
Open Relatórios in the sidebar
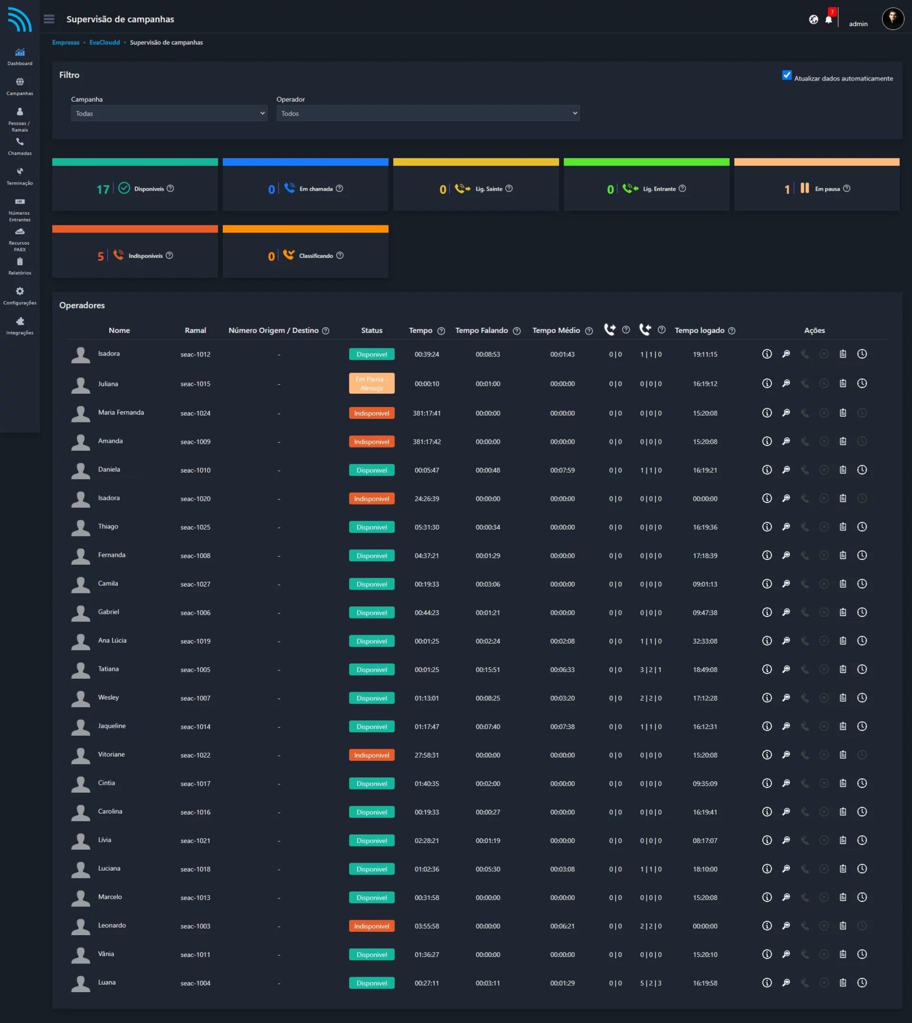20,266
